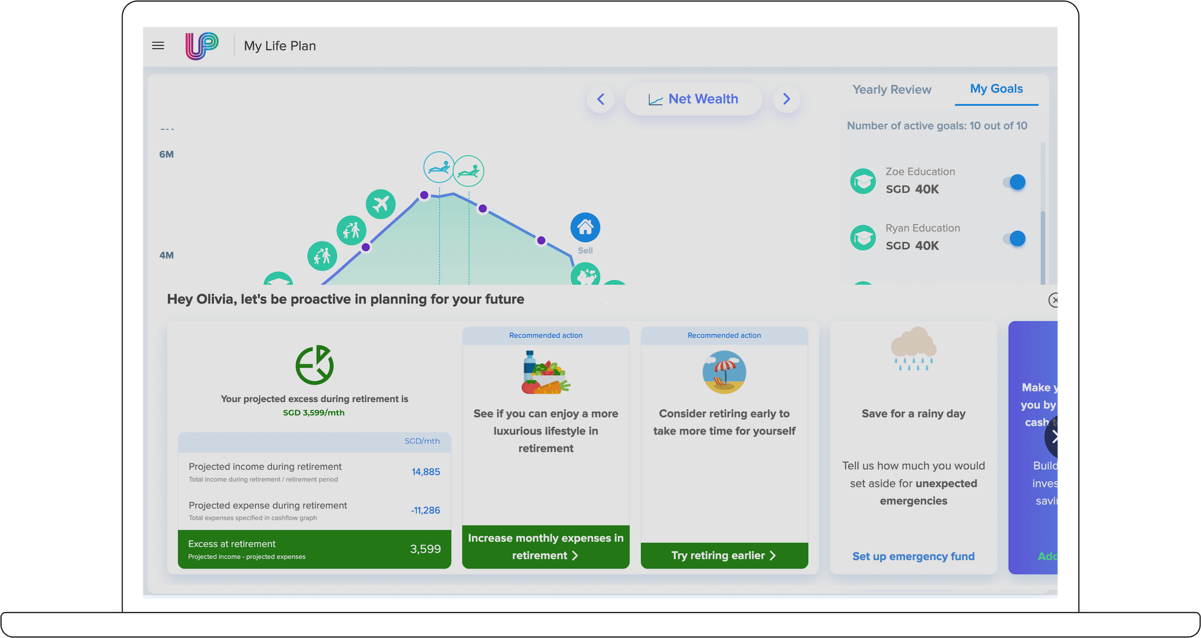
Task: Click the Ryan Education graduation cap icon
Action: click(x=863, y=238)
